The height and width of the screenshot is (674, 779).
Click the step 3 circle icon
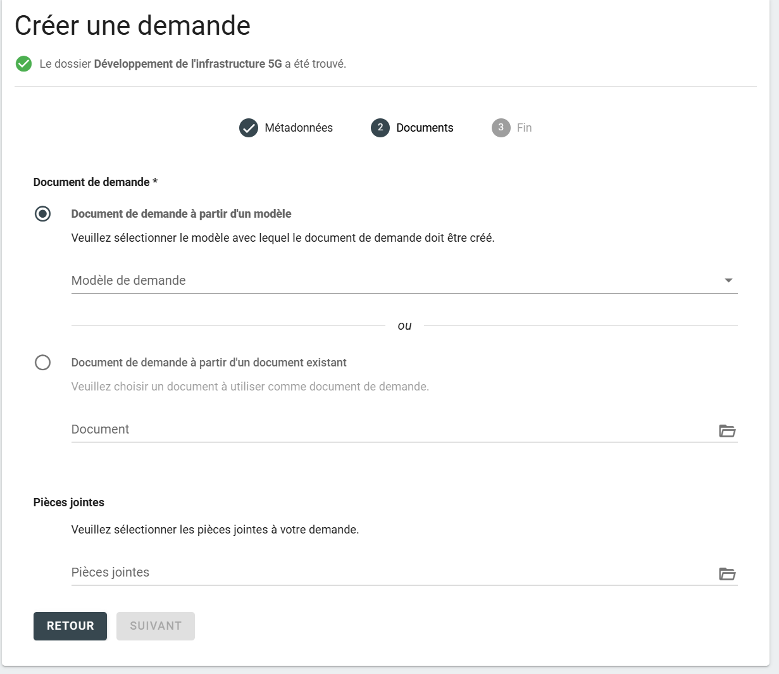pyautogui.click(x=501, y=128)
